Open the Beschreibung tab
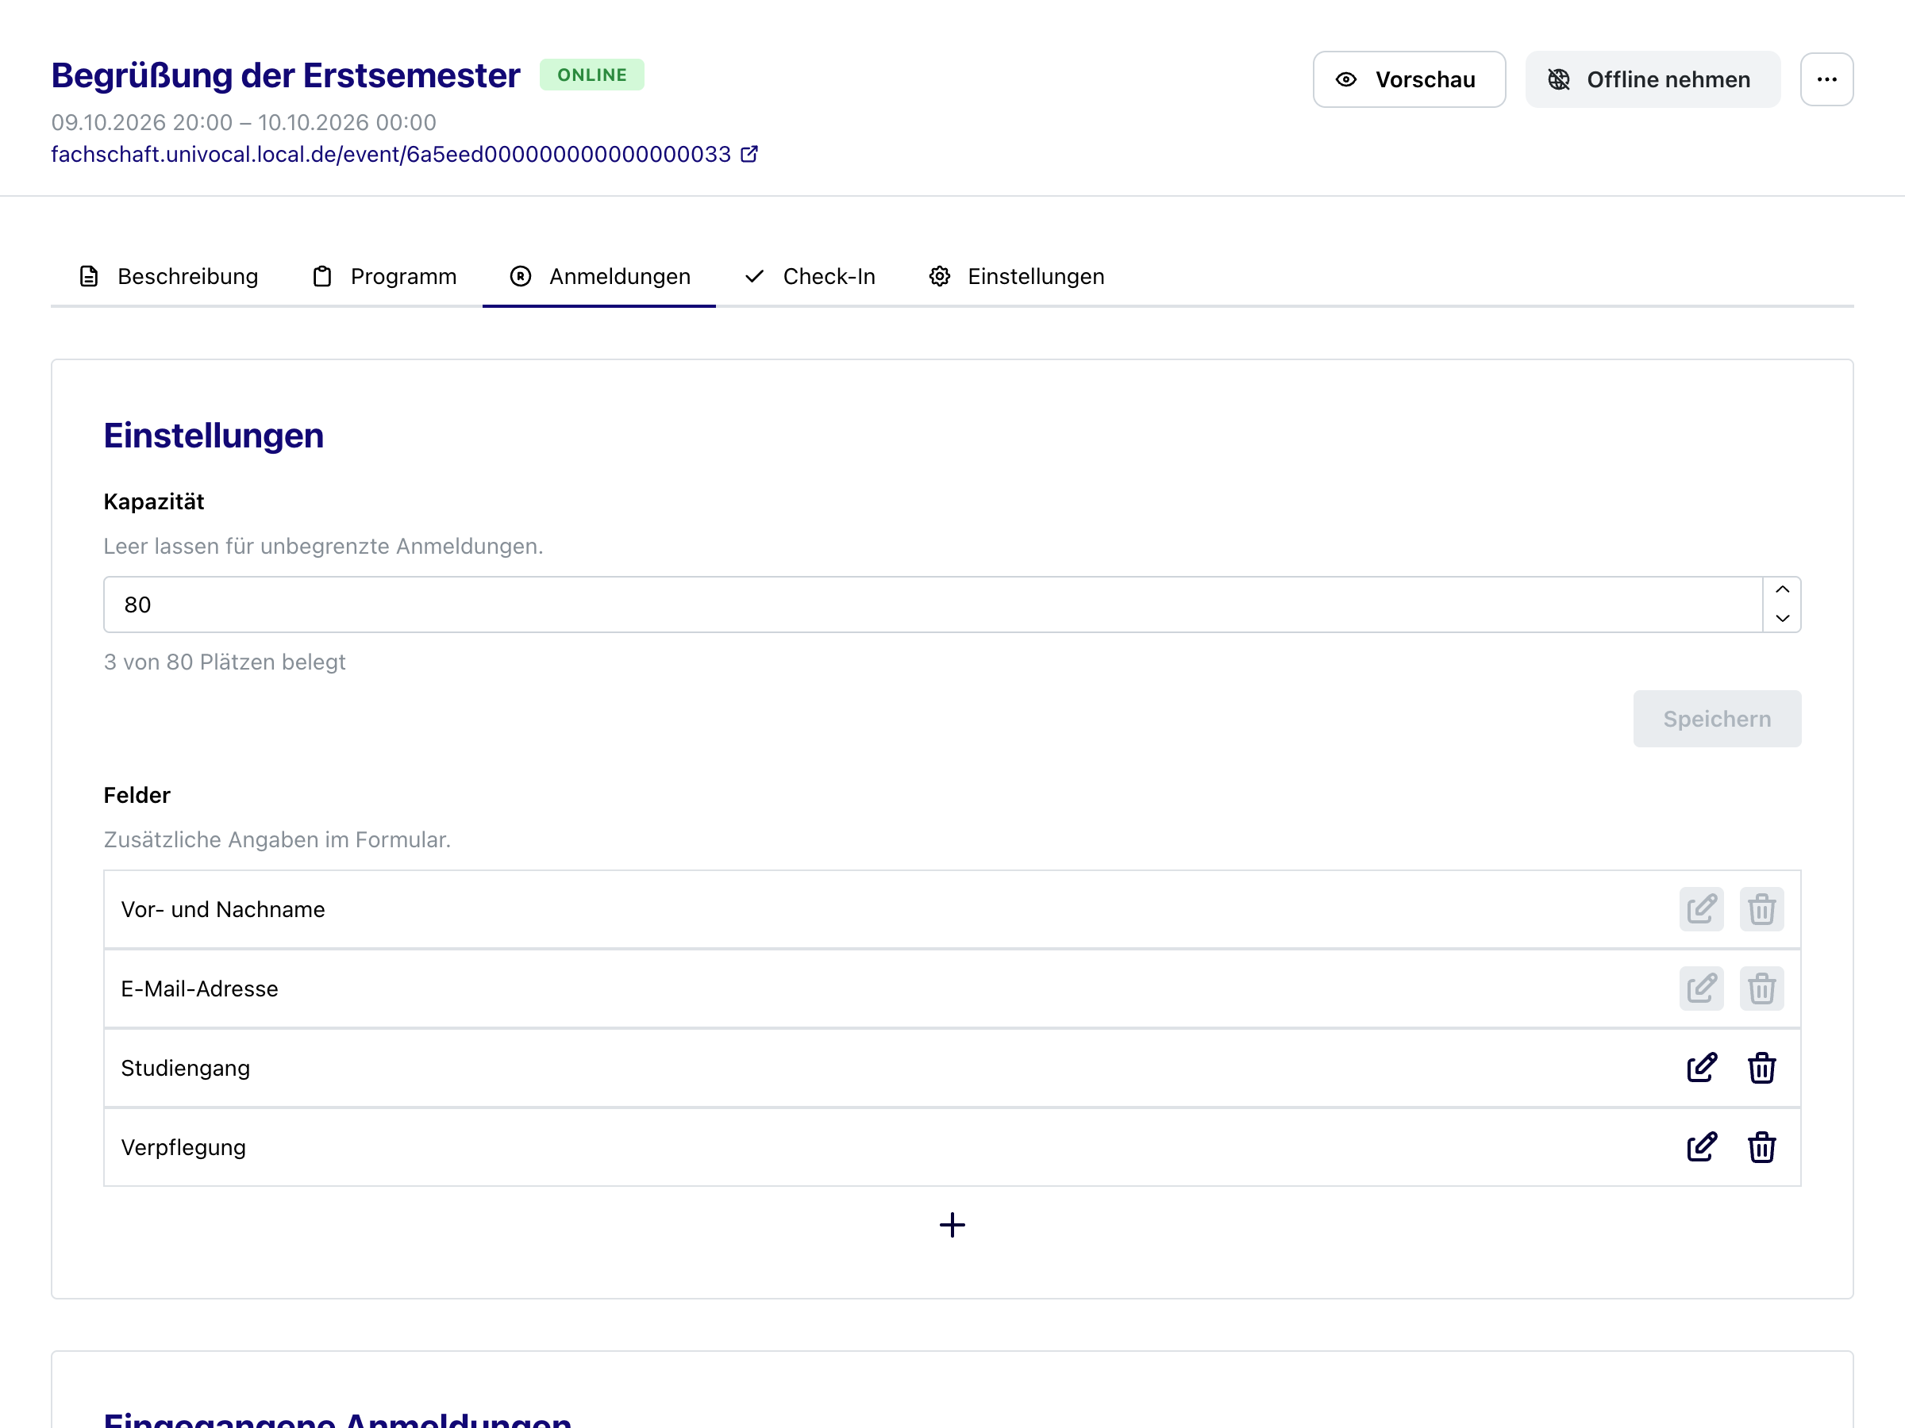Screen dimensions: 1905x1428 169,276
